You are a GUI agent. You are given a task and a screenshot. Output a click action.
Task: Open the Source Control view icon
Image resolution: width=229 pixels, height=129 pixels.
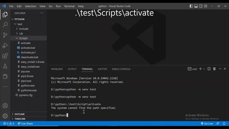click(5, 35)
